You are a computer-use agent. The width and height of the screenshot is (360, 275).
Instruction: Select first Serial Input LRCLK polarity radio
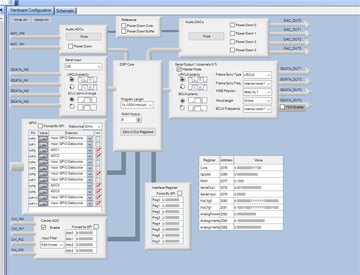coord(72,80)
